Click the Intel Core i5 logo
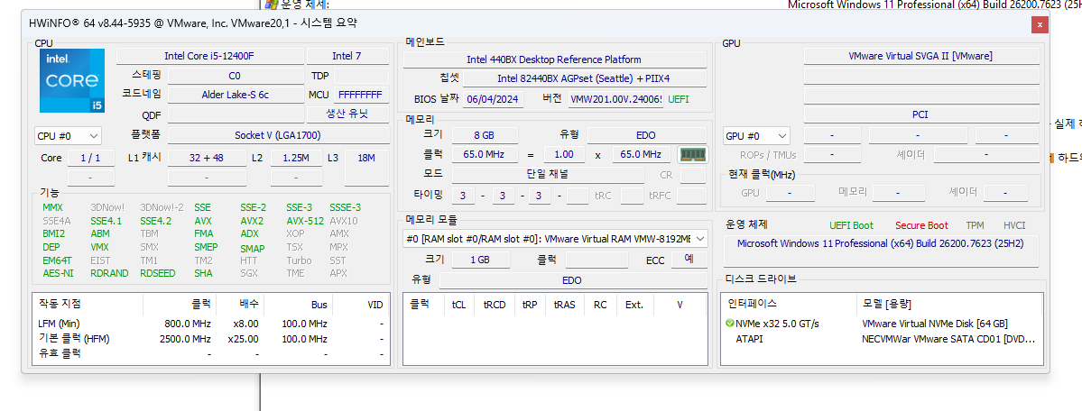Image resolution: width=1082 pixels, height=411 pixels. tap(72, 81)
